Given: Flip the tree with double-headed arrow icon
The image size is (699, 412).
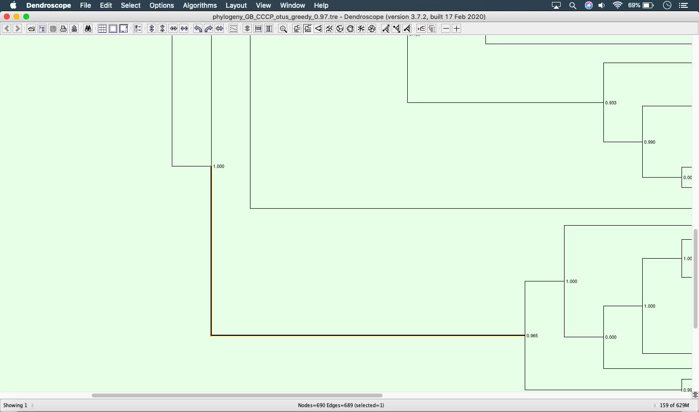Looking at the screenshot, I should pyautogui.click(x=219, y=29).
